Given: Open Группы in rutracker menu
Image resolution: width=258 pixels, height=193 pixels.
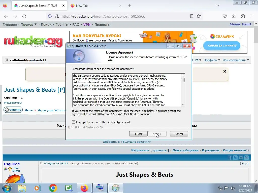Looking at the screenshot, I should 62,24.
